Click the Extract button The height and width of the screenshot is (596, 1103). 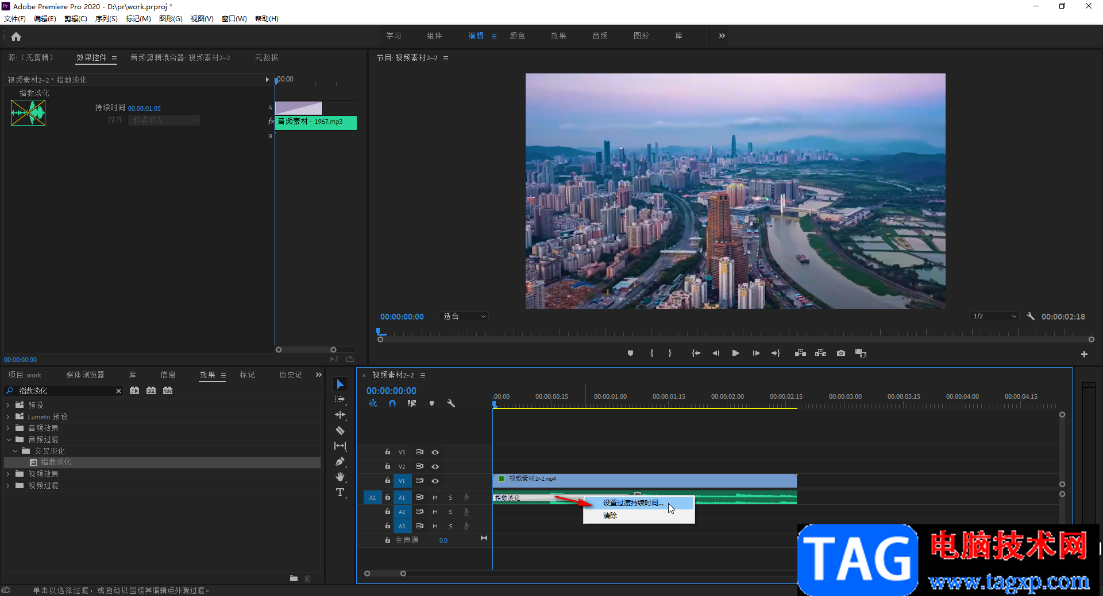[820, 353]
